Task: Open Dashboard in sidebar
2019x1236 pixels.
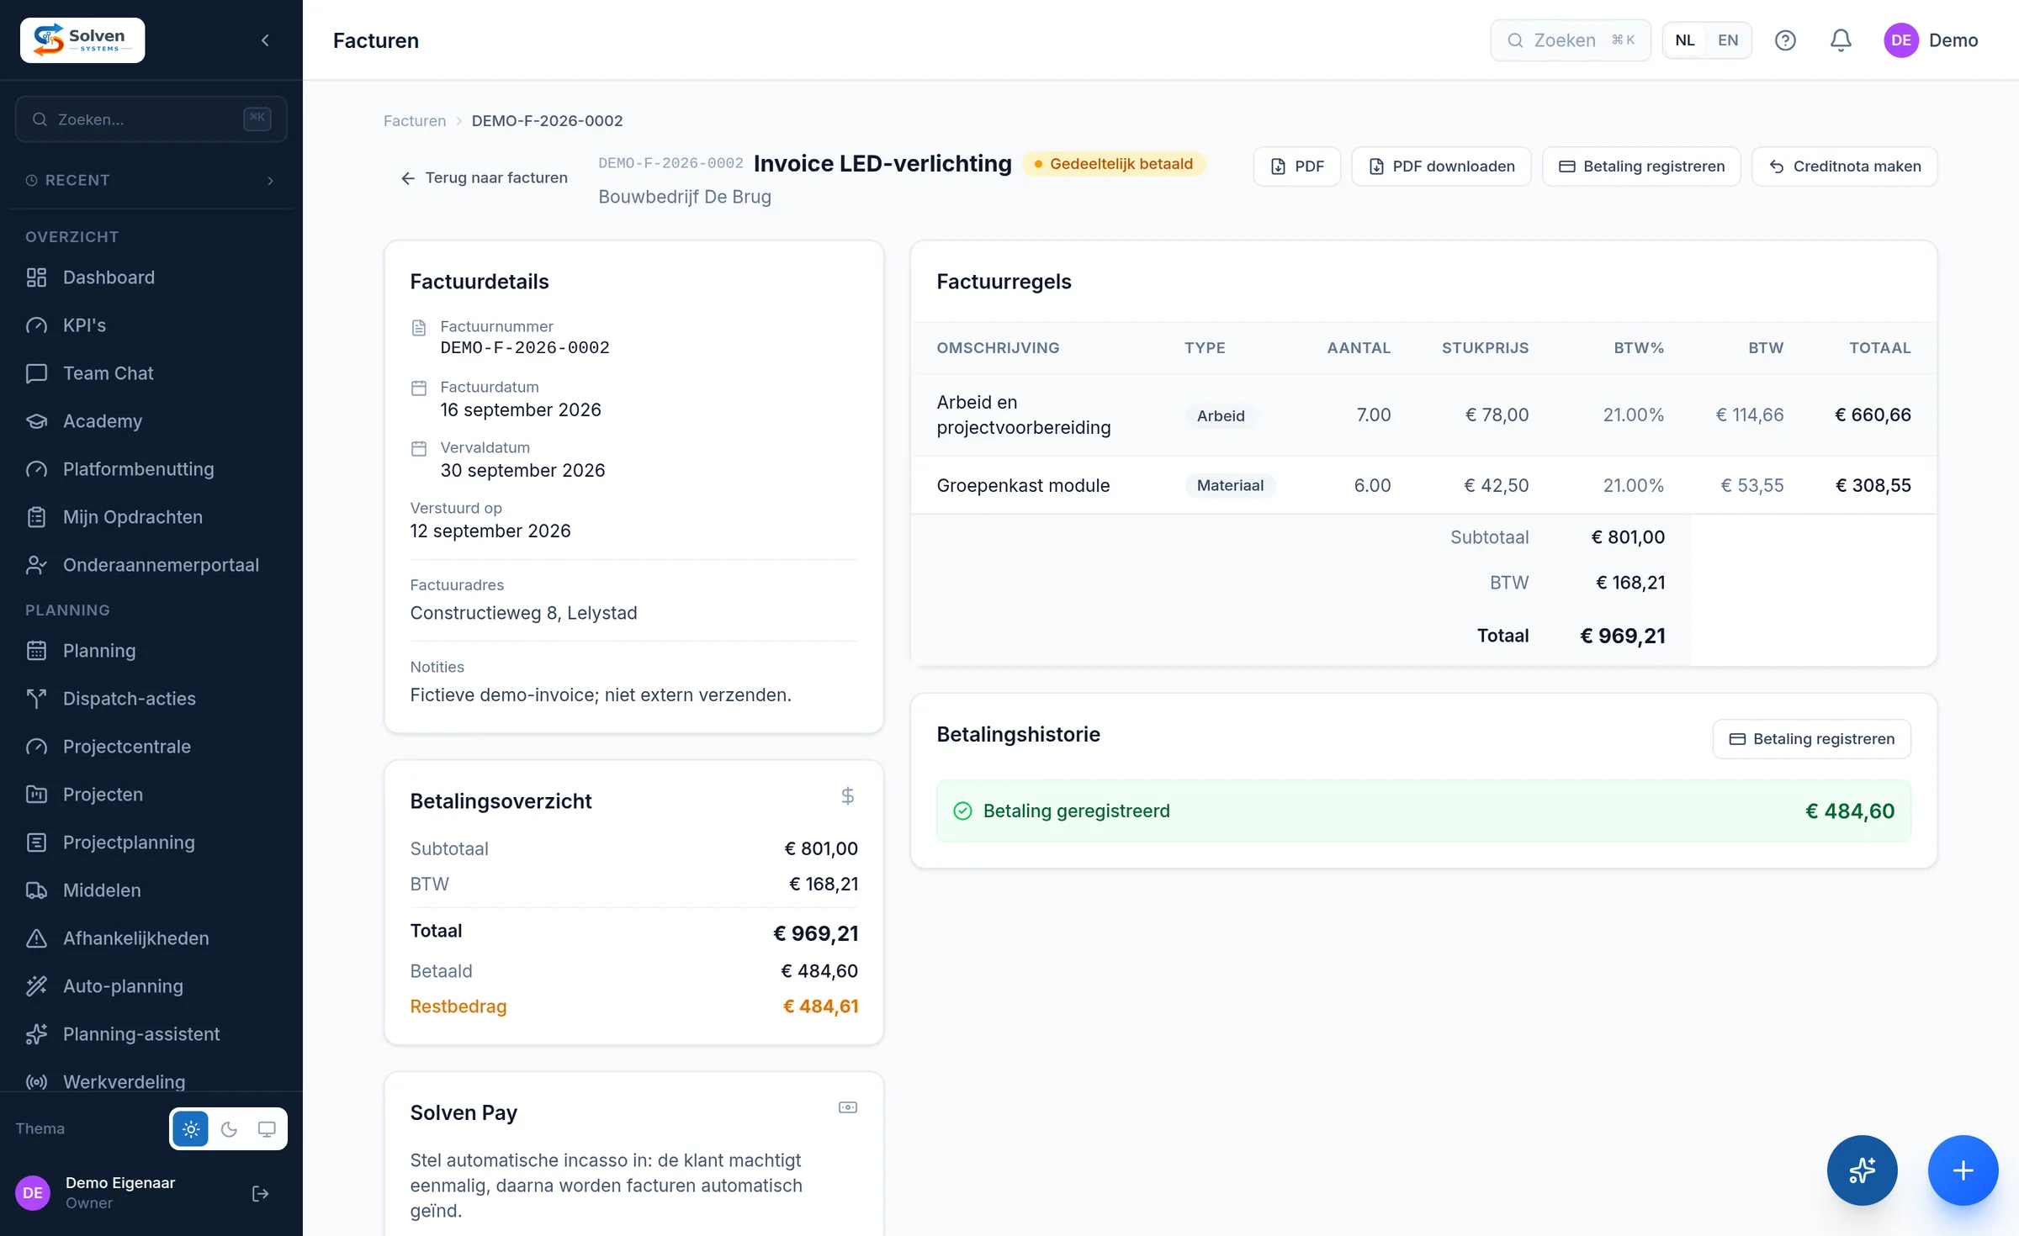Action: tap(151, 277)
